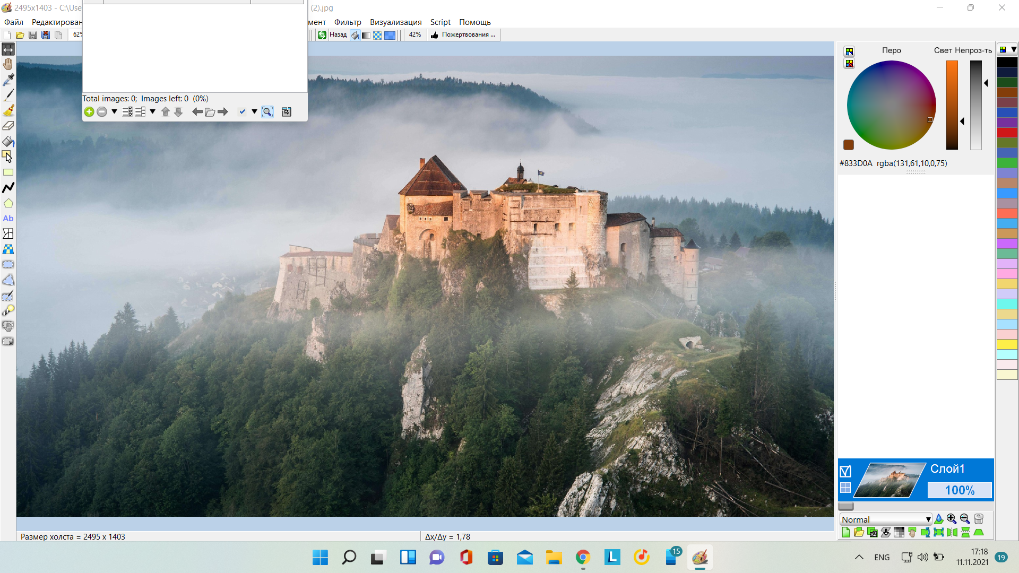Open the Normal blend mode dropdown
Screen dimensions: 1019x573
[x=886, y=519]
